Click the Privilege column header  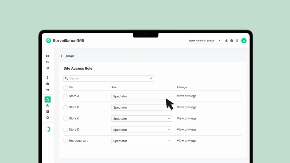click(x=182, y=88)
